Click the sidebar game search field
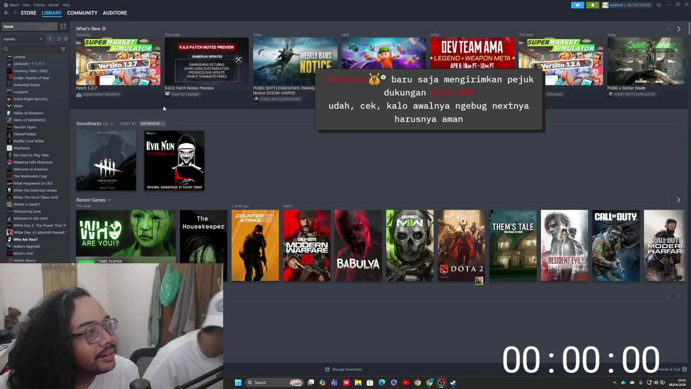This screenshot has height=389, width=691. (33, 49)
